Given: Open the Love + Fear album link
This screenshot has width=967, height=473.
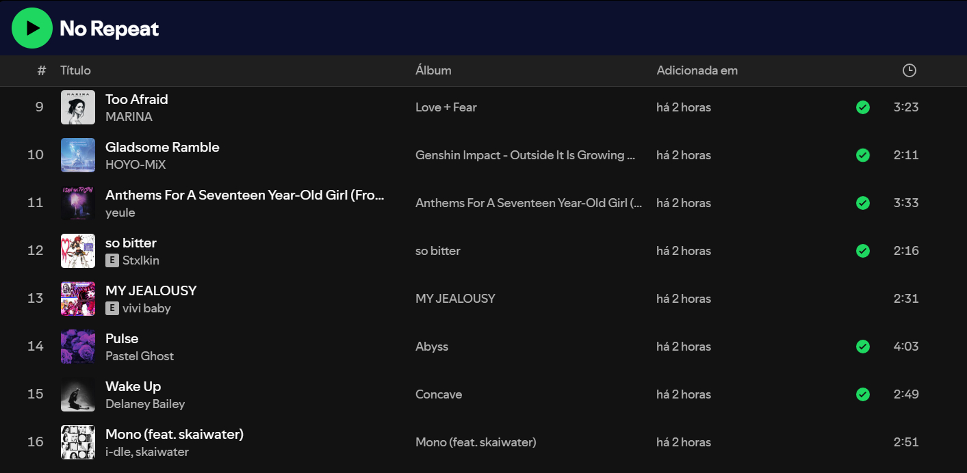Looking at the screenshot, I should click(446, 107).
